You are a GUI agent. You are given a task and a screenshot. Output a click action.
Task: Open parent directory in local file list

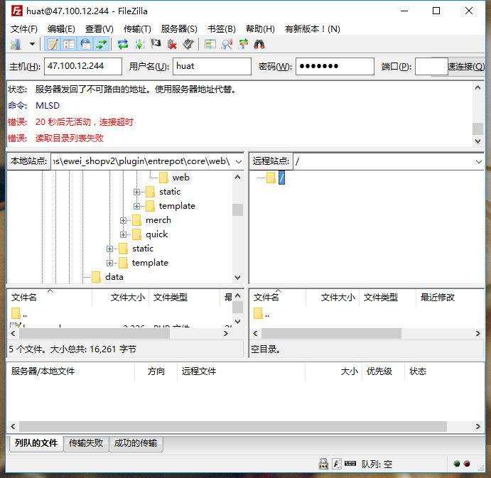[19, 314]
